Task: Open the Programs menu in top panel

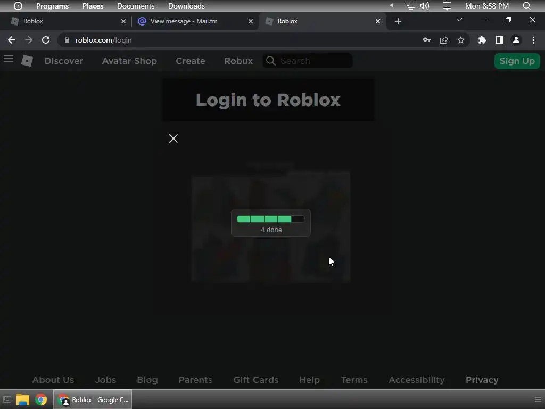Action: [53, 6]
